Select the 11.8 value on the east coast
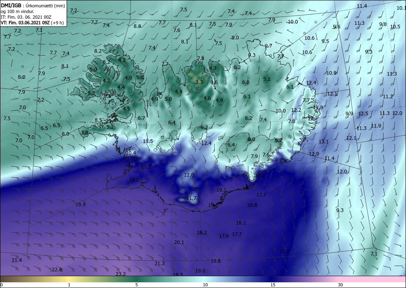This screenshot has width=406, height=288. tap(318, 108)
